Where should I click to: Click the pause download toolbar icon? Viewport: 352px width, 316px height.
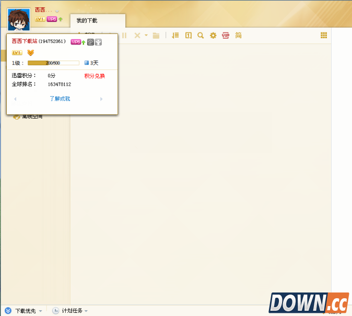124,36
